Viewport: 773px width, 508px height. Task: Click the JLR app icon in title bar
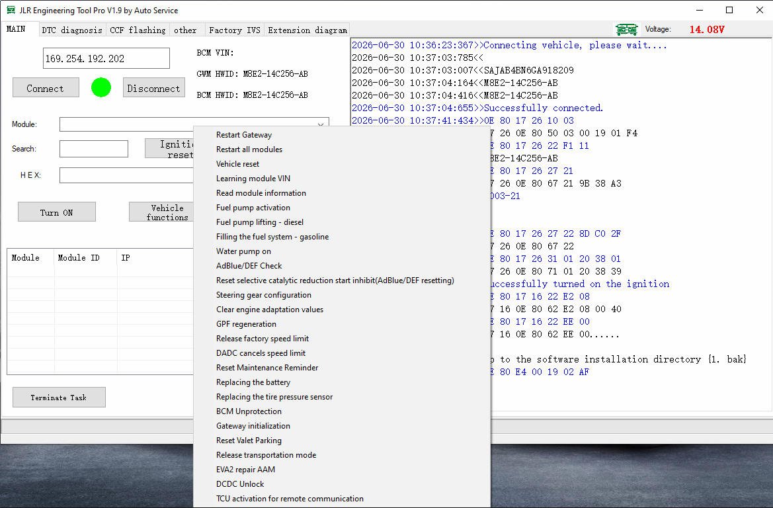(x=10, y=10)
